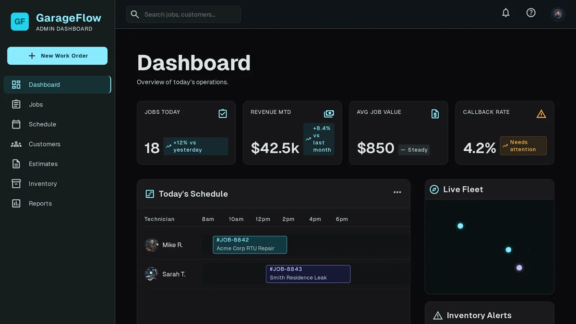The height and width of the screenshot is (324, 576).
Task: Click the Revenue MTD cash icon
Action: pos(329,114)
